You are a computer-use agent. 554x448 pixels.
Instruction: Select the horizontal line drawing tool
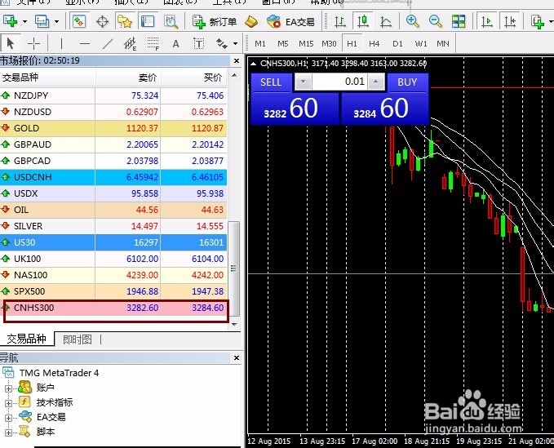click(84, 43)
